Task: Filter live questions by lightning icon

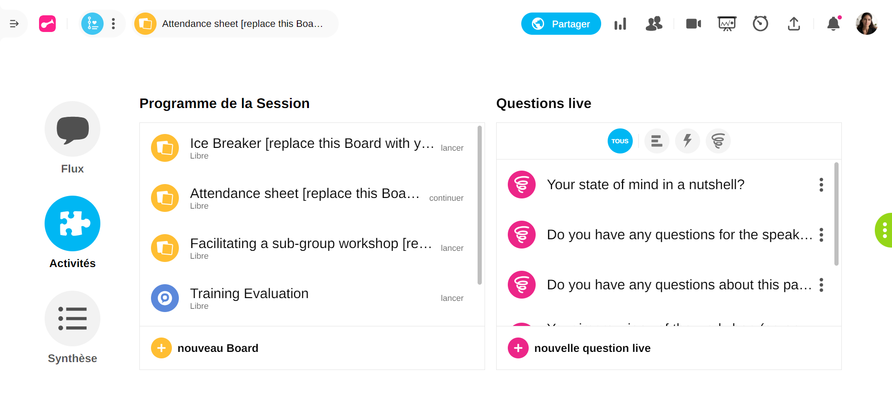Action: click(x=688, y=141)
